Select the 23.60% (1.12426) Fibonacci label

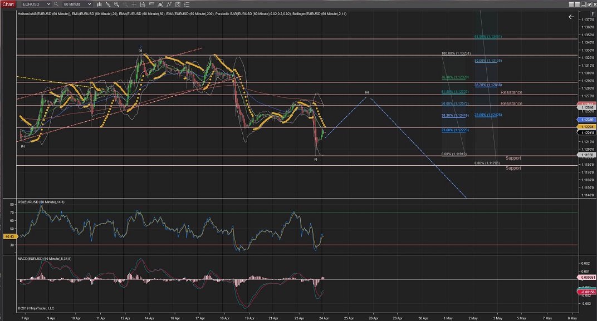click(x=488, y=115)
